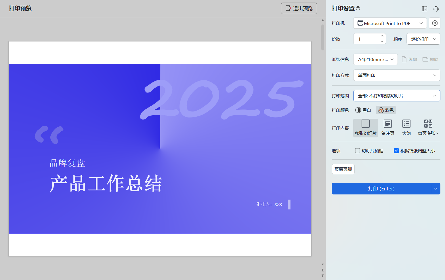Open the 逐份打印 order dropdown
Screen dimensions: 445x280
[423, 39]
